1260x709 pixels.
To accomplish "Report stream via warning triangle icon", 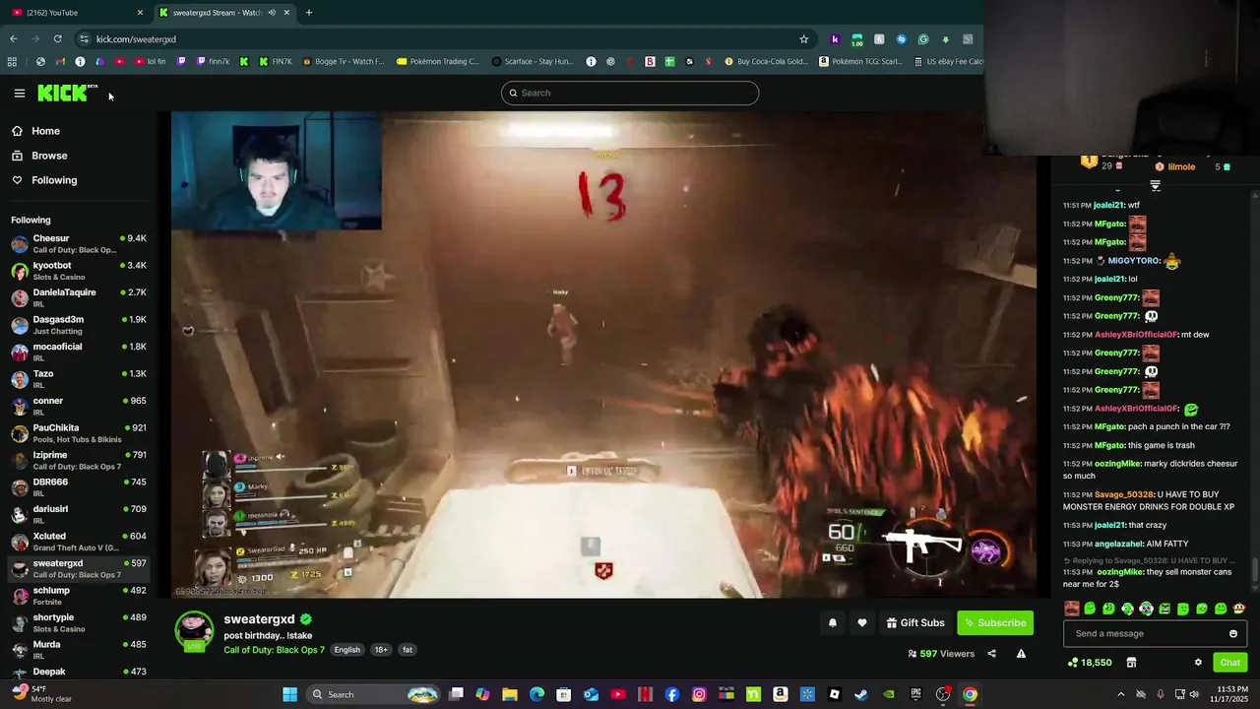I will tap(1021, 654).
